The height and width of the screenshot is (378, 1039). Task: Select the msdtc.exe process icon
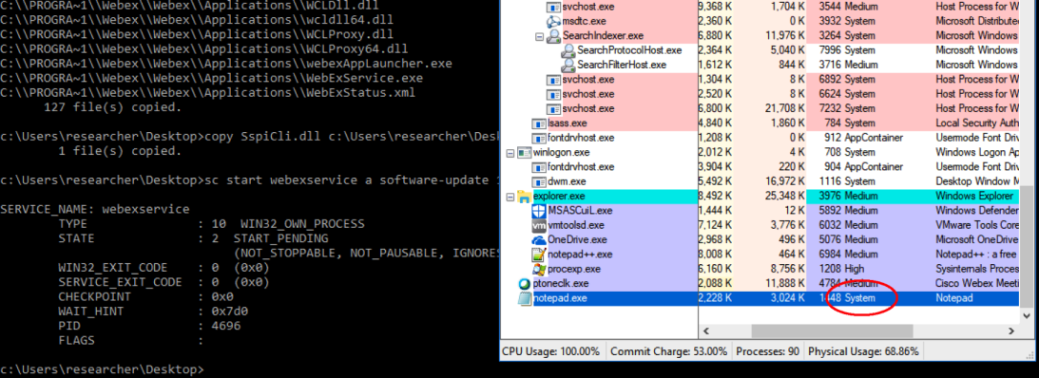pyautogui.click(x=553, y=21)
